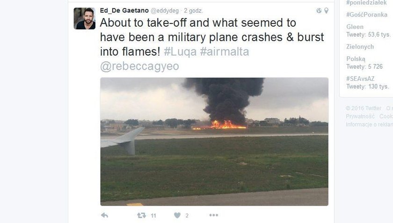Open the Ed_De Gaetano display name link
This screenshot has height=223, width=393.
124,11
